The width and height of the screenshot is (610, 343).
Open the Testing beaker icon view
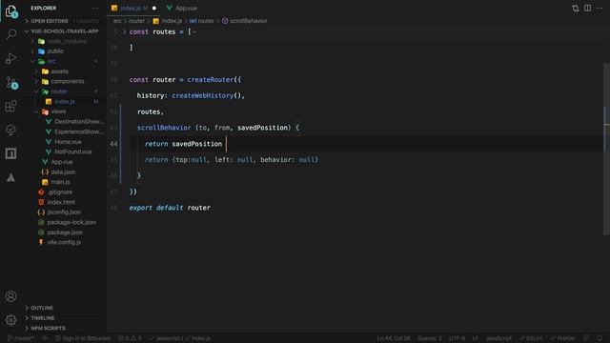[10, 130]
